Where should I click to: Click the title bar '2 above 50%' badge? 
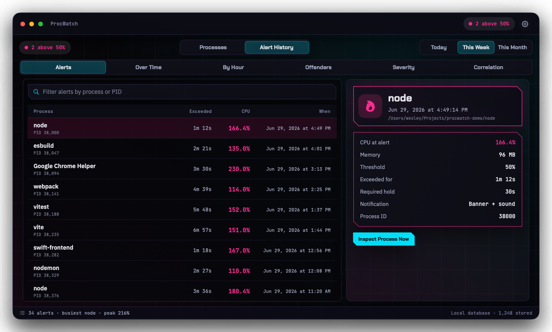click(x=489, y=24)
